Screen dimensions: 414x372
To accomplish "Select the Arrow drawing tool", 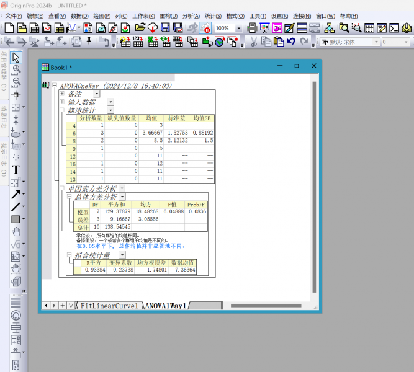I will tap(16, 195).
